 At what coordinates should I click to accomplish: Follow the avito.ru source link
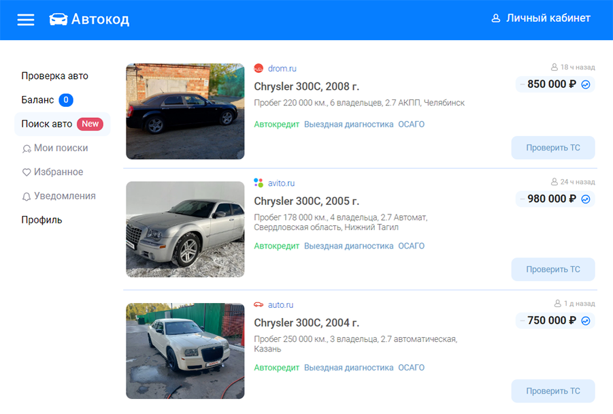click(281, 183)
